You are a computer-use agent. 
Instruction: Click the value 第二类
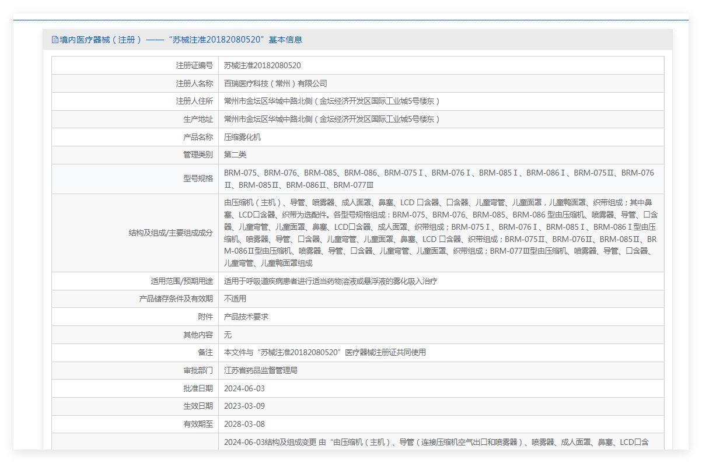235,155
